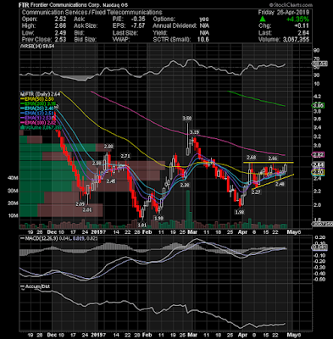Image resolution: width=333 pixels, height=339 pixels.
Task: Click the Open: 2.52 quote field
Action: click(x=44, y=19)
